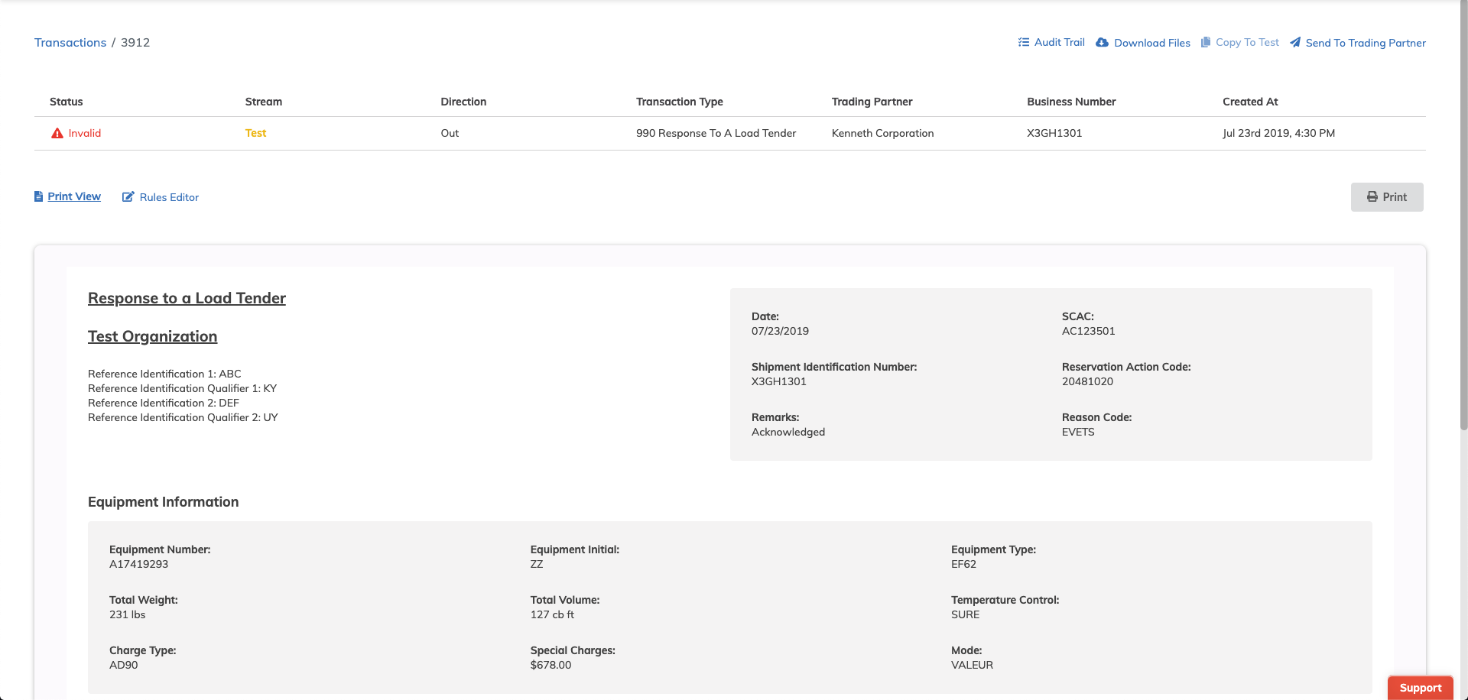Click the Created At column header

click(x=1250, y=102)
